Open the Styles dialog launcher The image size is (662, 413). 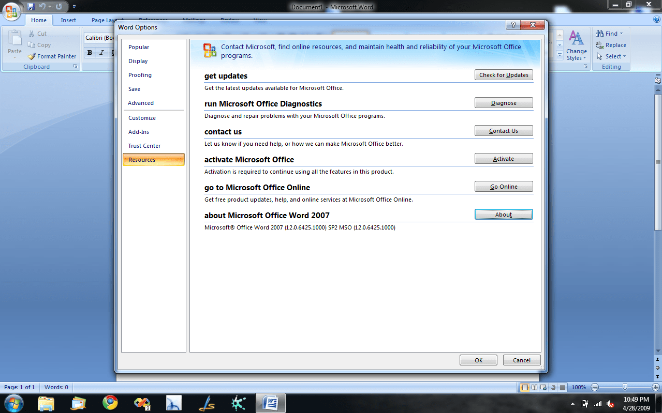[x=586, y=67]
